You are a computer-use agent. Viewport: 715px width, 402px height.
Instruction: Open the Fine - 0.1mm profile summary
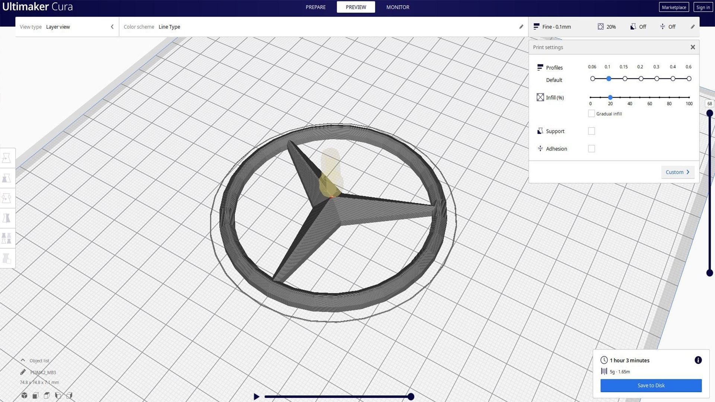tap(552, 27)
